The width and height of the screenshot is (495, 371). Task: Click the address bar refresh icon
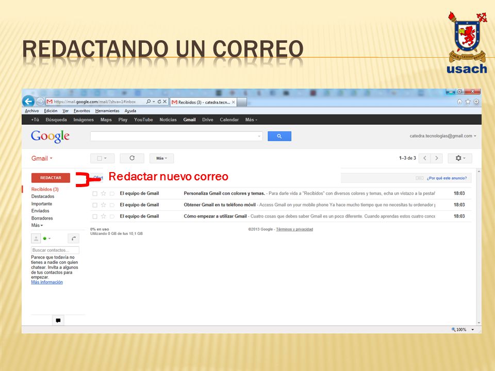[159, 102]
